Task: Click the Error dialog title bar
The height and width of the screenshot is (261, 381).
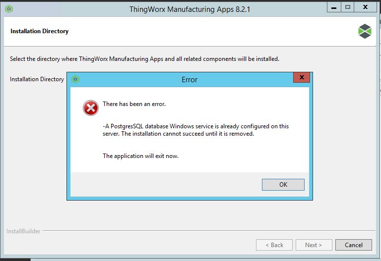Action: (x=190, y=79)
